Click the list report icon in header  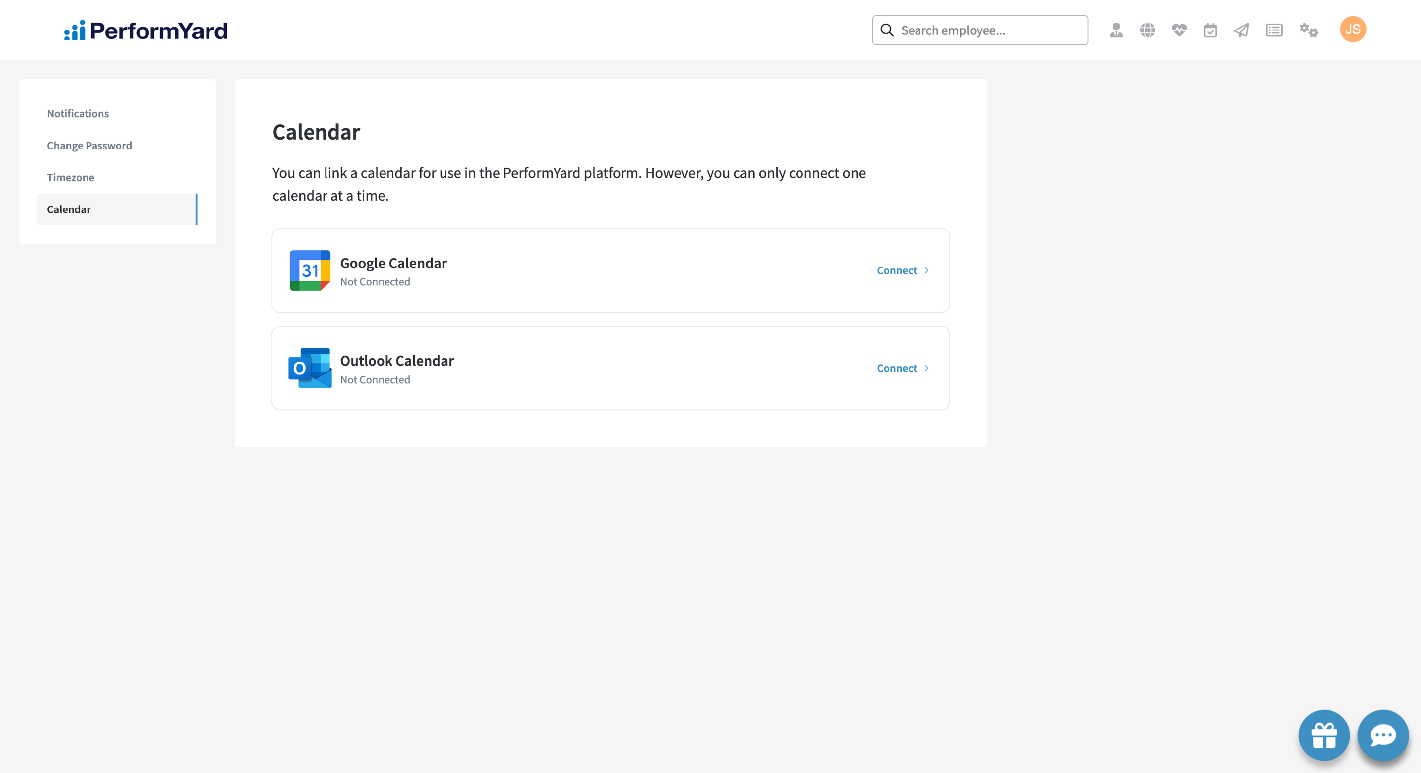tap(1274, 30)
